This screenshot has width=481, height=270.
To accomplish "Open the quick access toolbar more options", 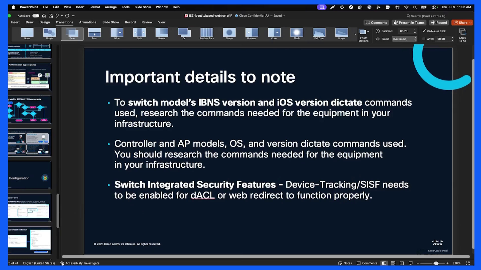I will 74,16.
